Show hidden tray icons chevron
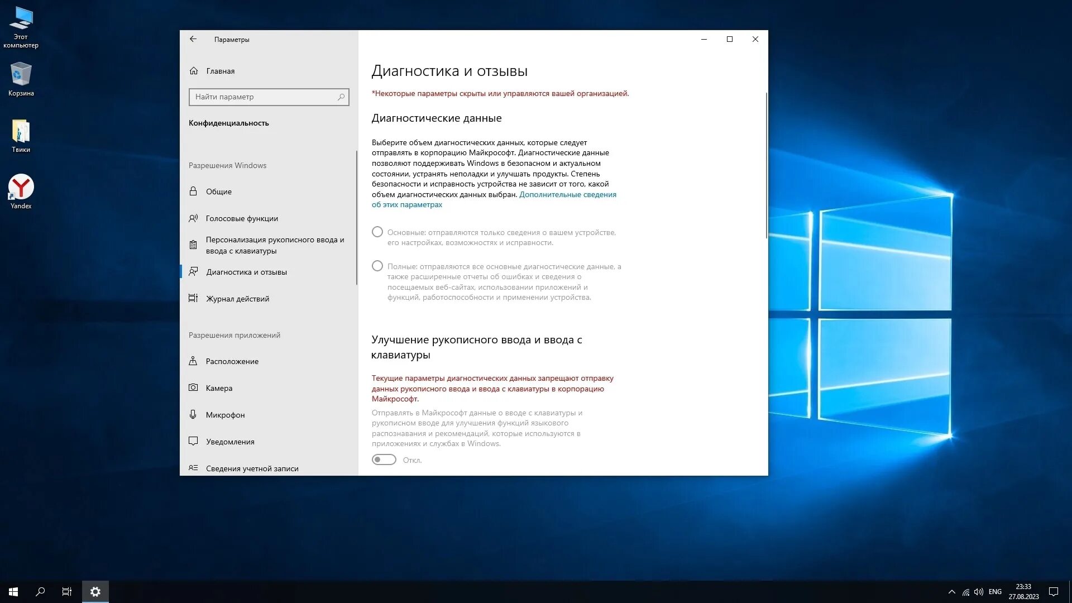Screen dimensions: 1072x603 point(952,592)
